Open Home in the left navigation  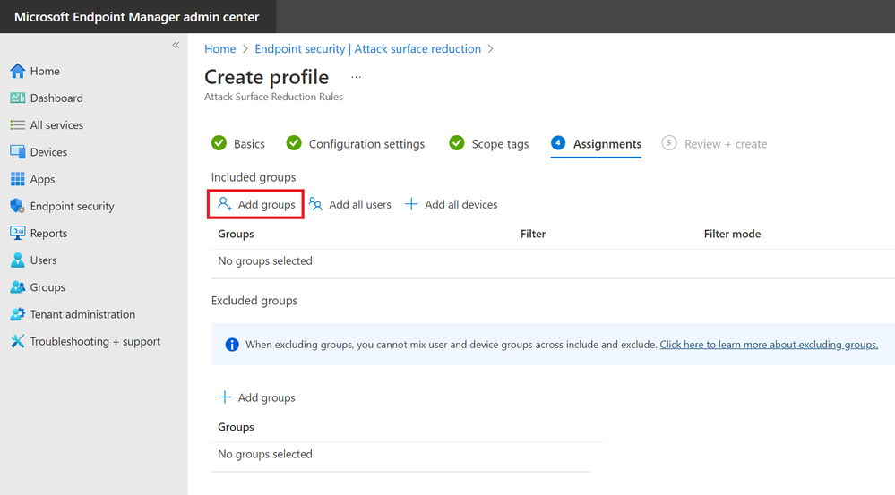45,71
